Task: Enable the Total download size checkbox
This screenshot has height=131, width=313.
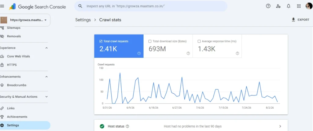Action: [150, 41]
